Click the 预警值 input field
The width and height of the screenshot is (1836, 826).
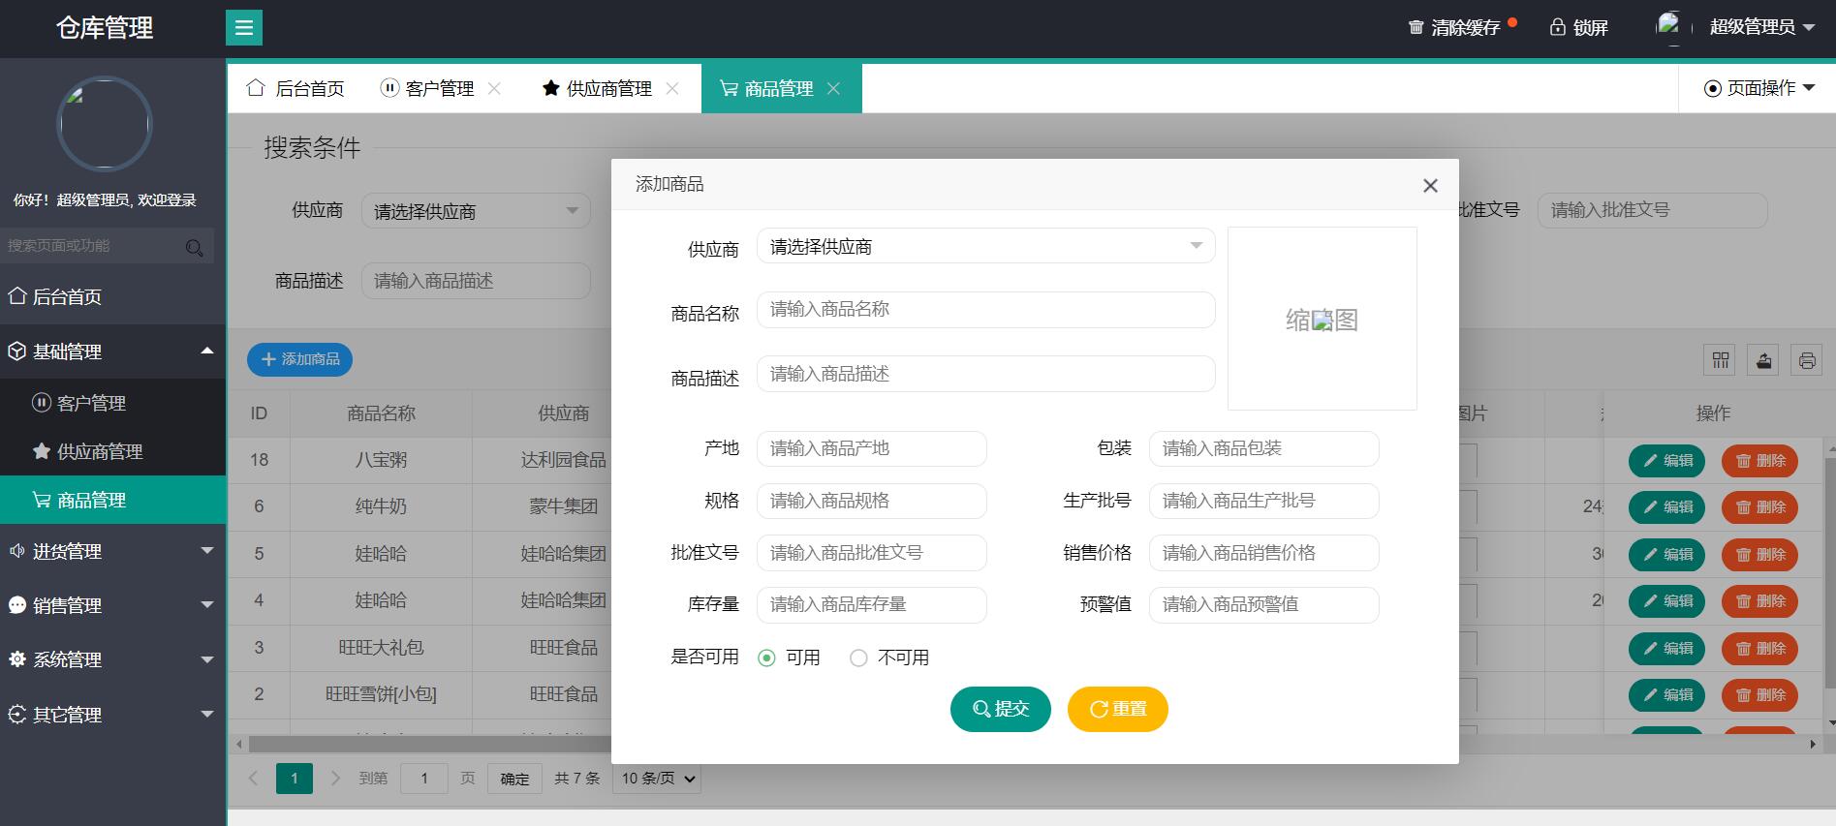[1263, 604]
